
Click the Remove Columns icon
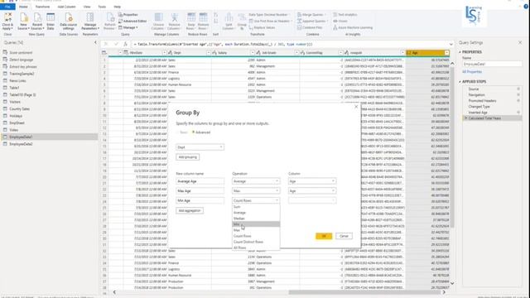click(x=174, y=22)
